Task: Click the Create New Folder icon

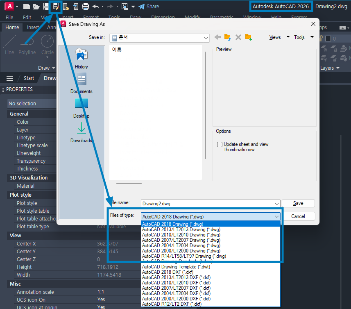Action: (x=249, y=37)
